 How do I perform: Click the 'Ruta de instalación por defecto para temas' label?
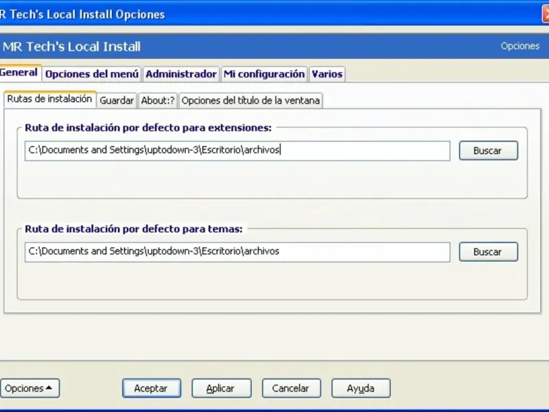133,229
